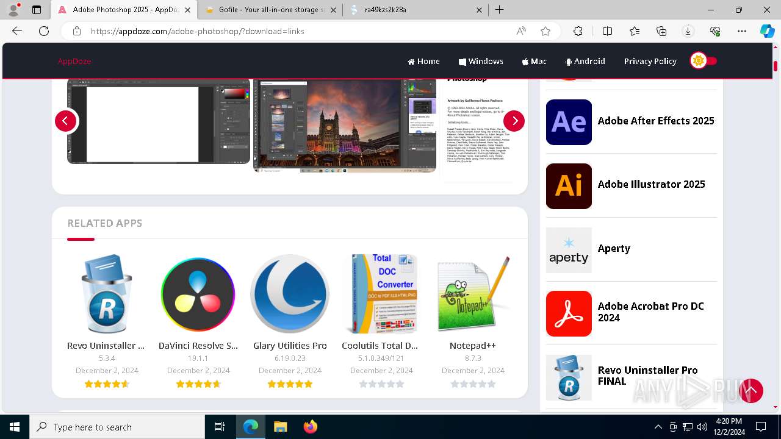This screenshot has width=781, height=439.
Task: Open Android category in site navigation
Action: [585, 61]
